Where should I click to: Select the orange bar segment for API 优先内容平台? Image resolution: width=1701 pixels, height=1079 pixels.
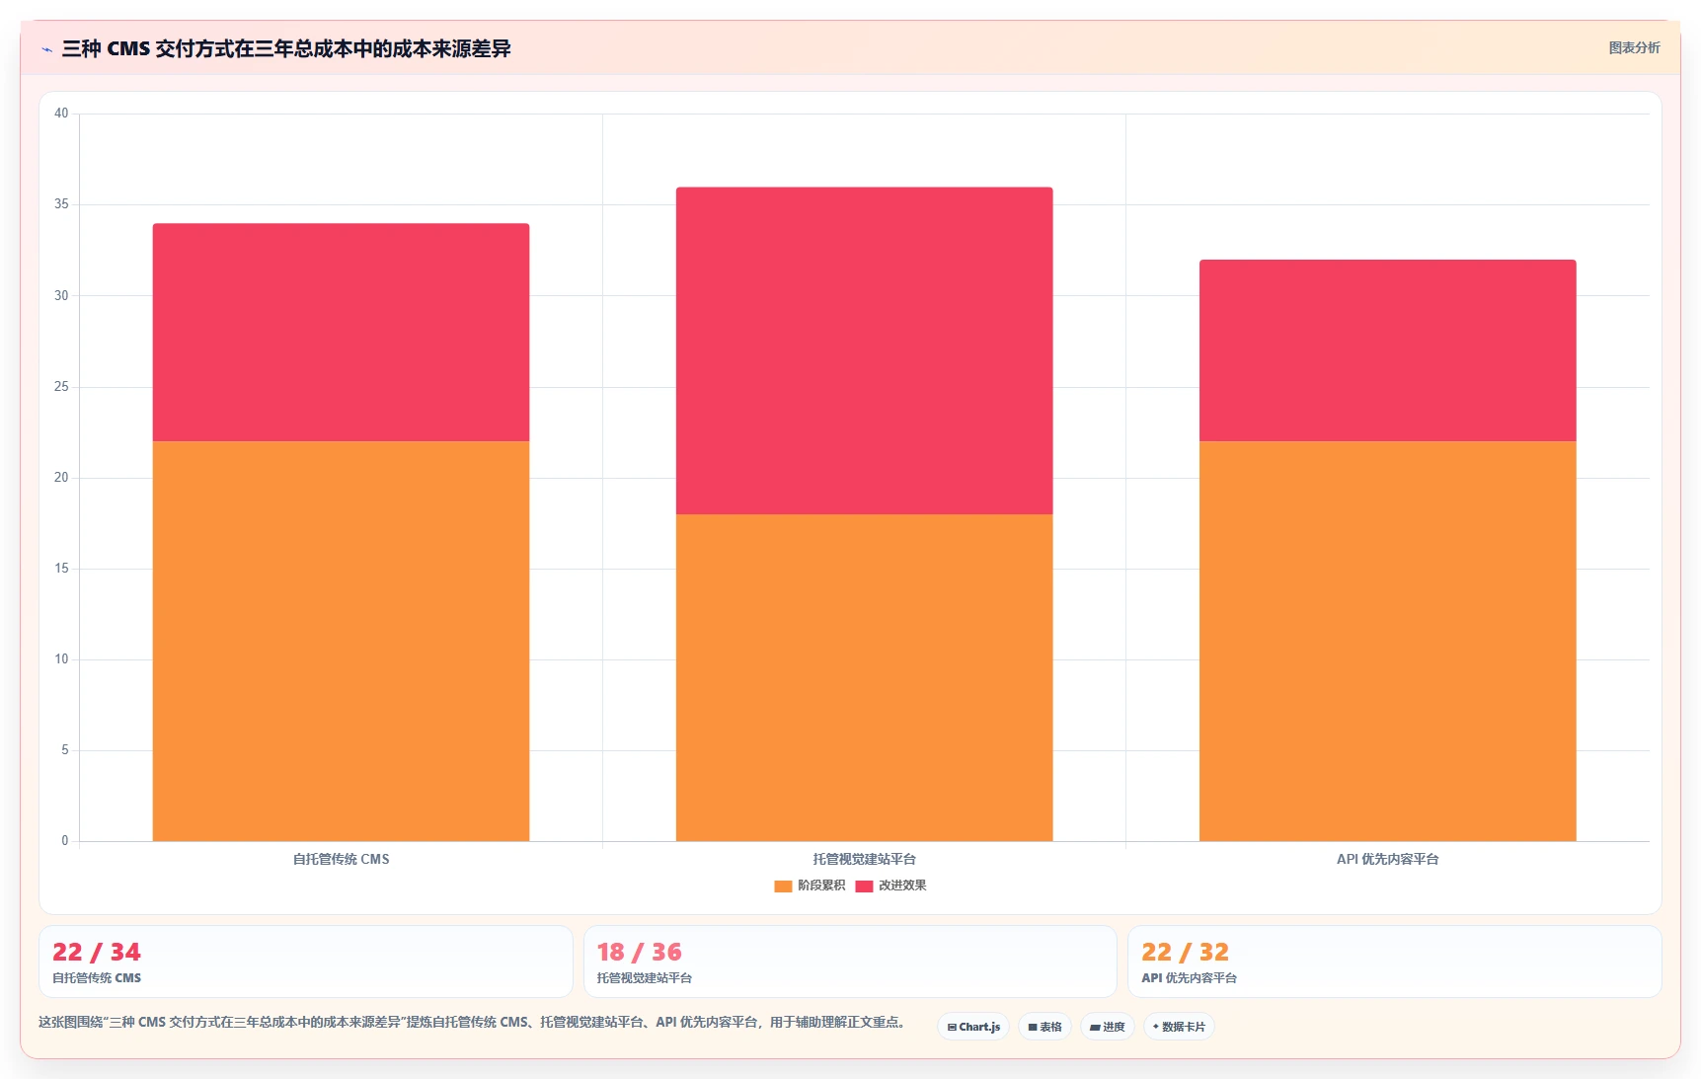point(1387,641)
